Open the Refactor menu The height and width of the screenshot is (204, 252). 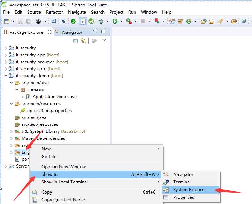tap(54, 12)
